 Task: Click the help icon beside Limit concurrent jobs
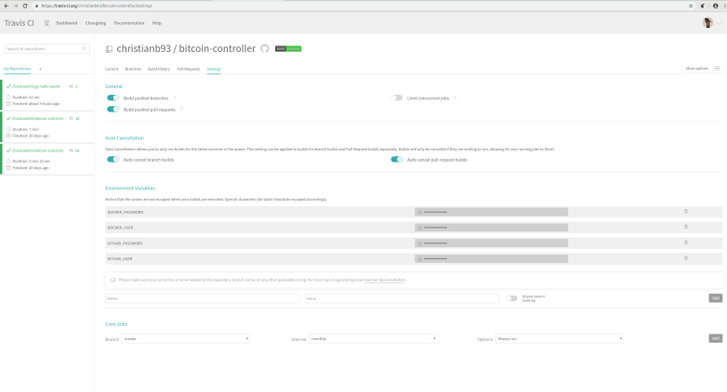[x=455, y=98]
